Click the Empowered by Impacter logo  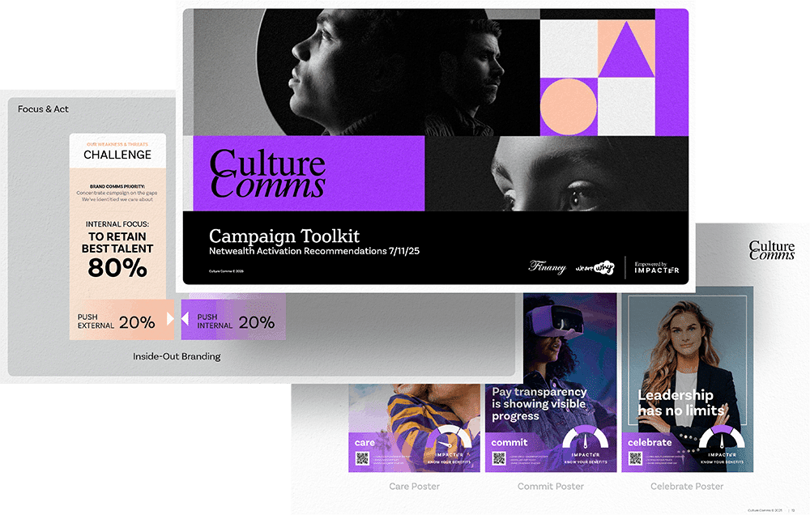pyautogui.click(x=657, y=267)
